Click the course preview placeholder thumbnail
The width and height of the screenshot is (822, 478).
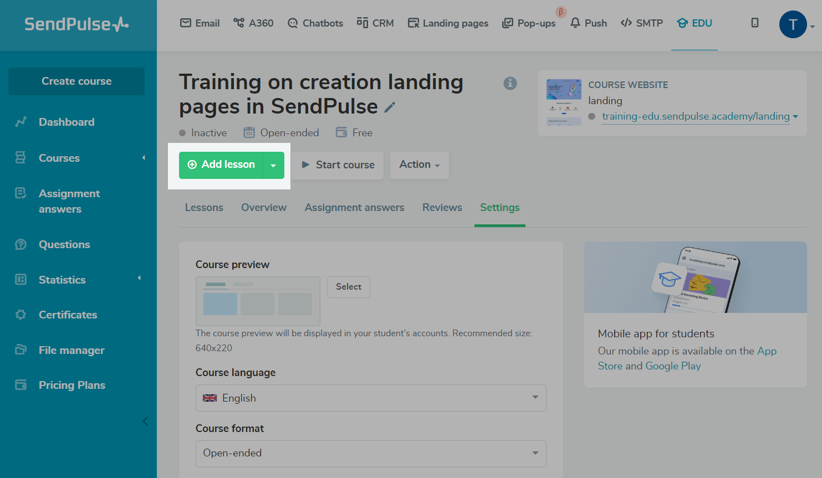[x=258, y=301]
